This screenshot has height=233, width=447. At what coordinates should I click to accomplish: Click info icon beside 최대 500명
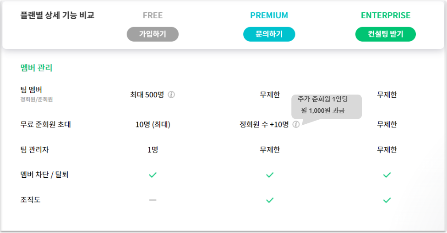171,95
